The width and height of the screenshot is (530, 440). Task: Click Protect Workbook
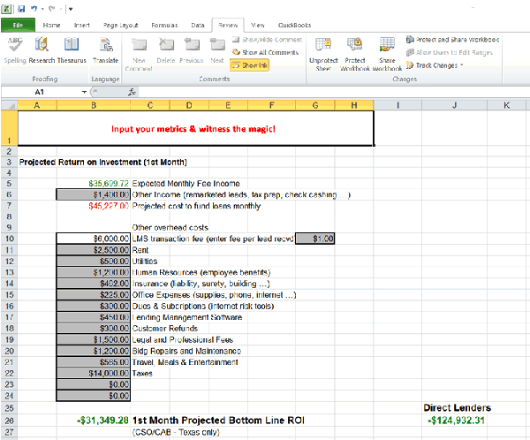(355, 53)
